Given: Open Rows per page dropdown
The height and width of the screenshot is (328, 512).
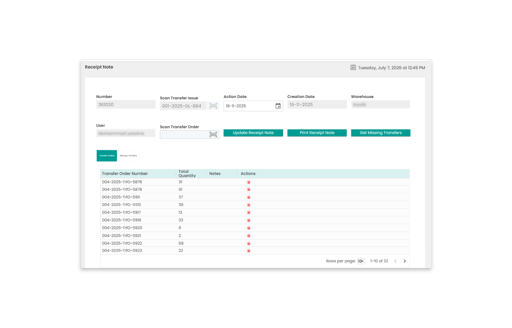Looking at the screenshot, I should pos(361,261).
